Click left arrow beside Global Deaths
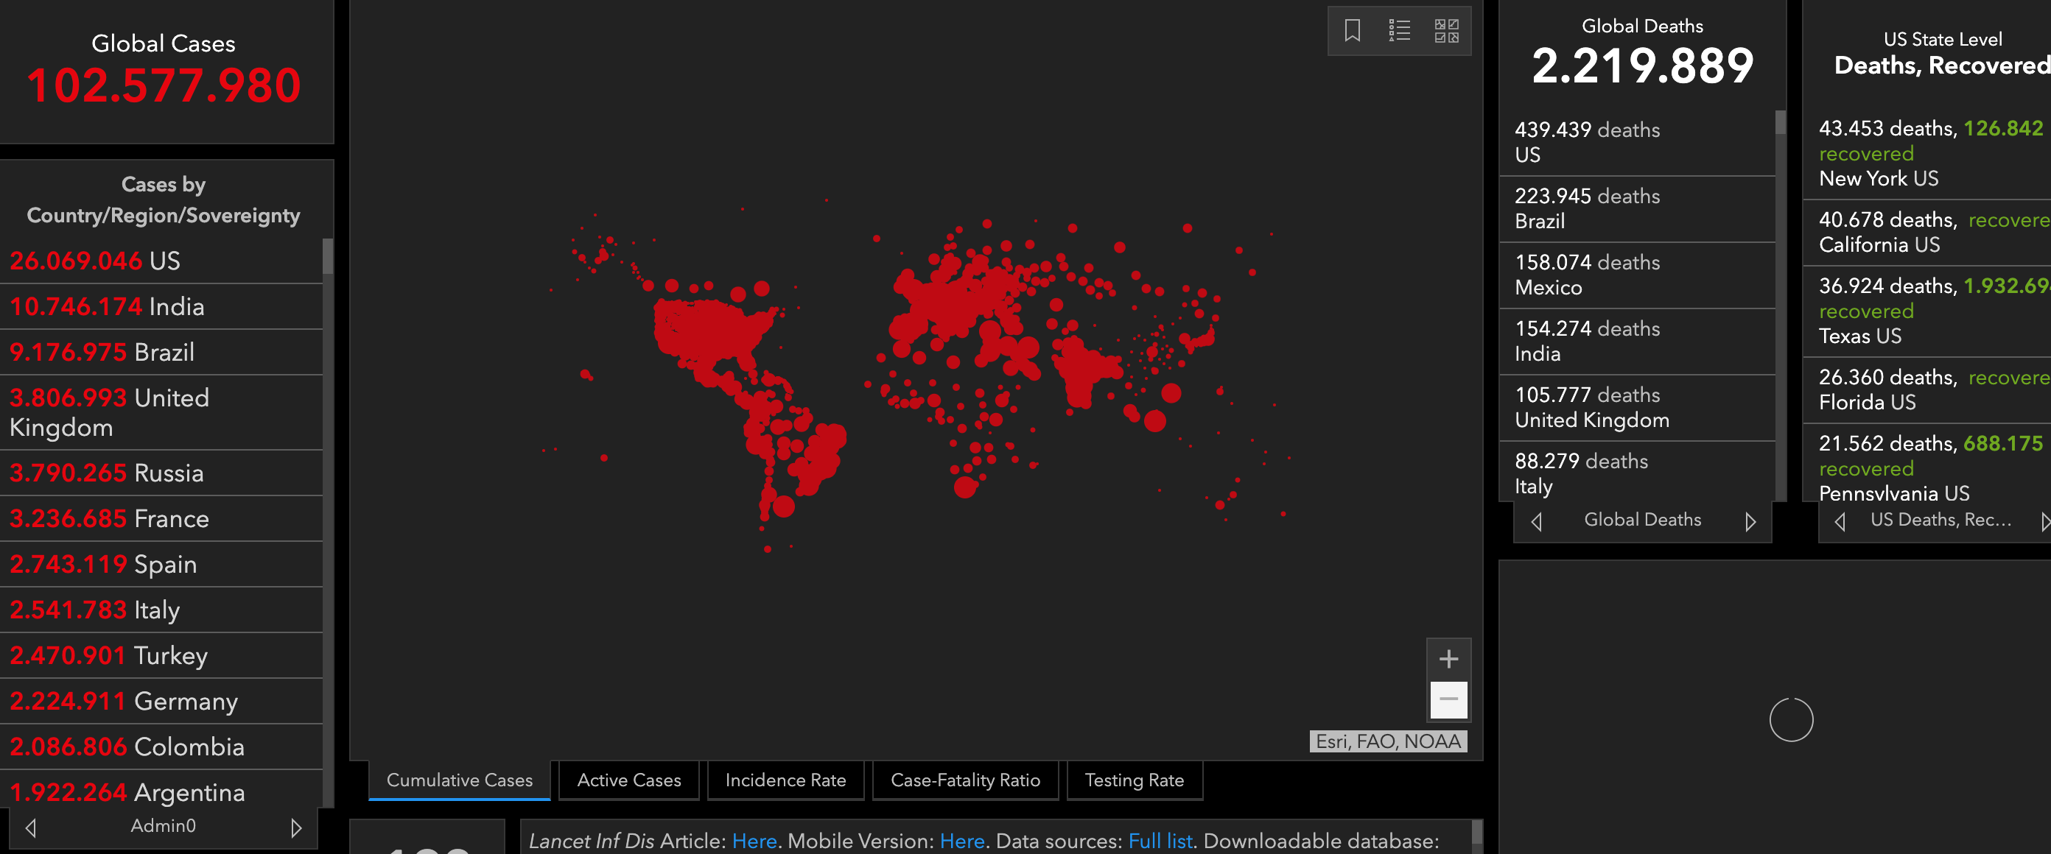 click(1537, 521)
